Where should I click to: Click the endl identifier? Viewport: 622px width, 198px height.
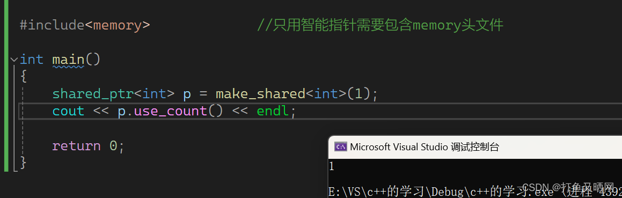[x=273, y=111]
